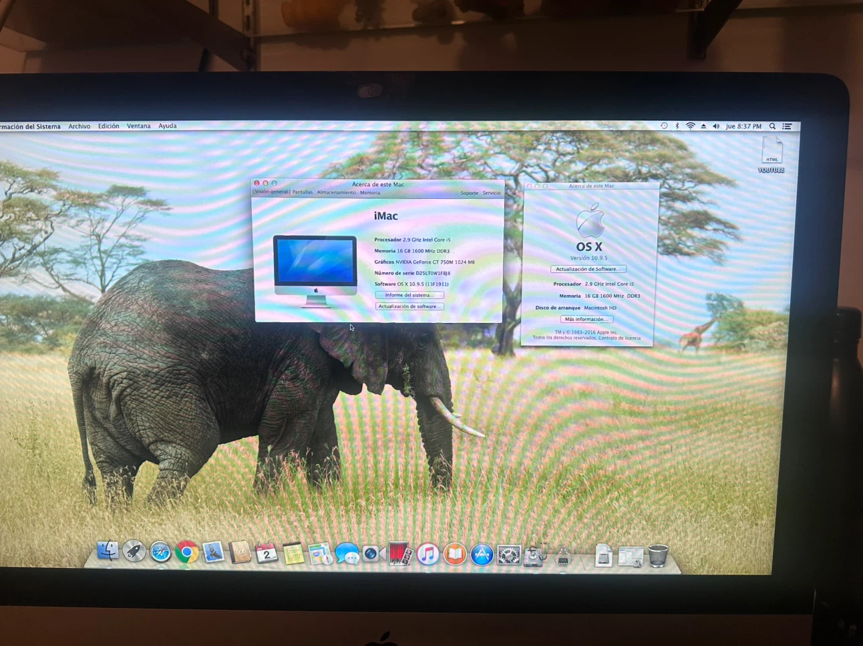Open Calendar icon in Dock
The height and width of the screenshot is (646, 863).
[267, 553]
